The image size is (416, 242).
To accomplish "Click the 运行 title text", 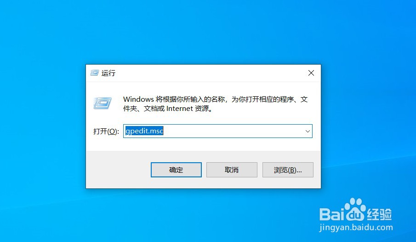I will point(108,73).
